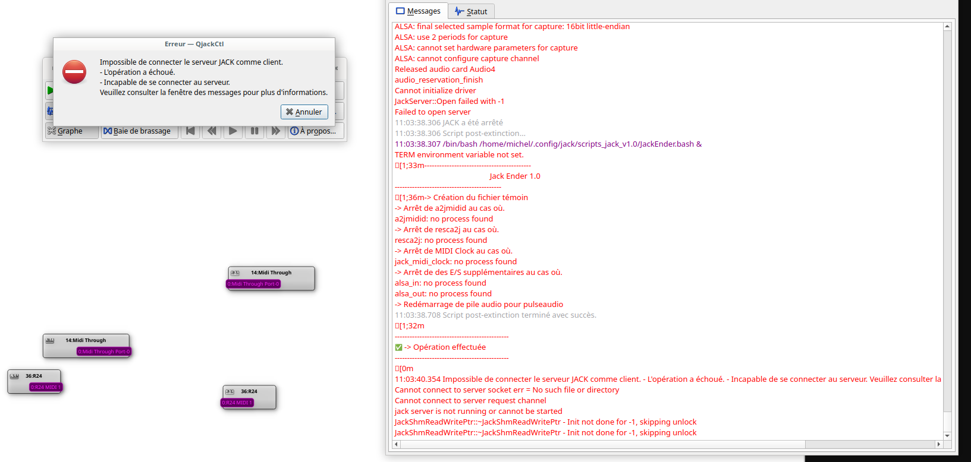Click 'Redémarrage de pile audio pour pulseaudio' line
This screenshot has width=971, height=462.
479,305
